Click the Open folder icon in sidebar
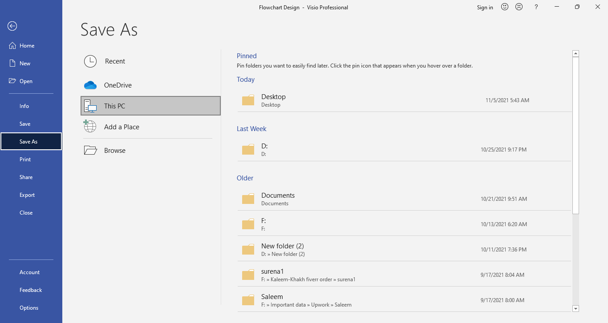The image size is (608, 323). click(x=12, y=81)
